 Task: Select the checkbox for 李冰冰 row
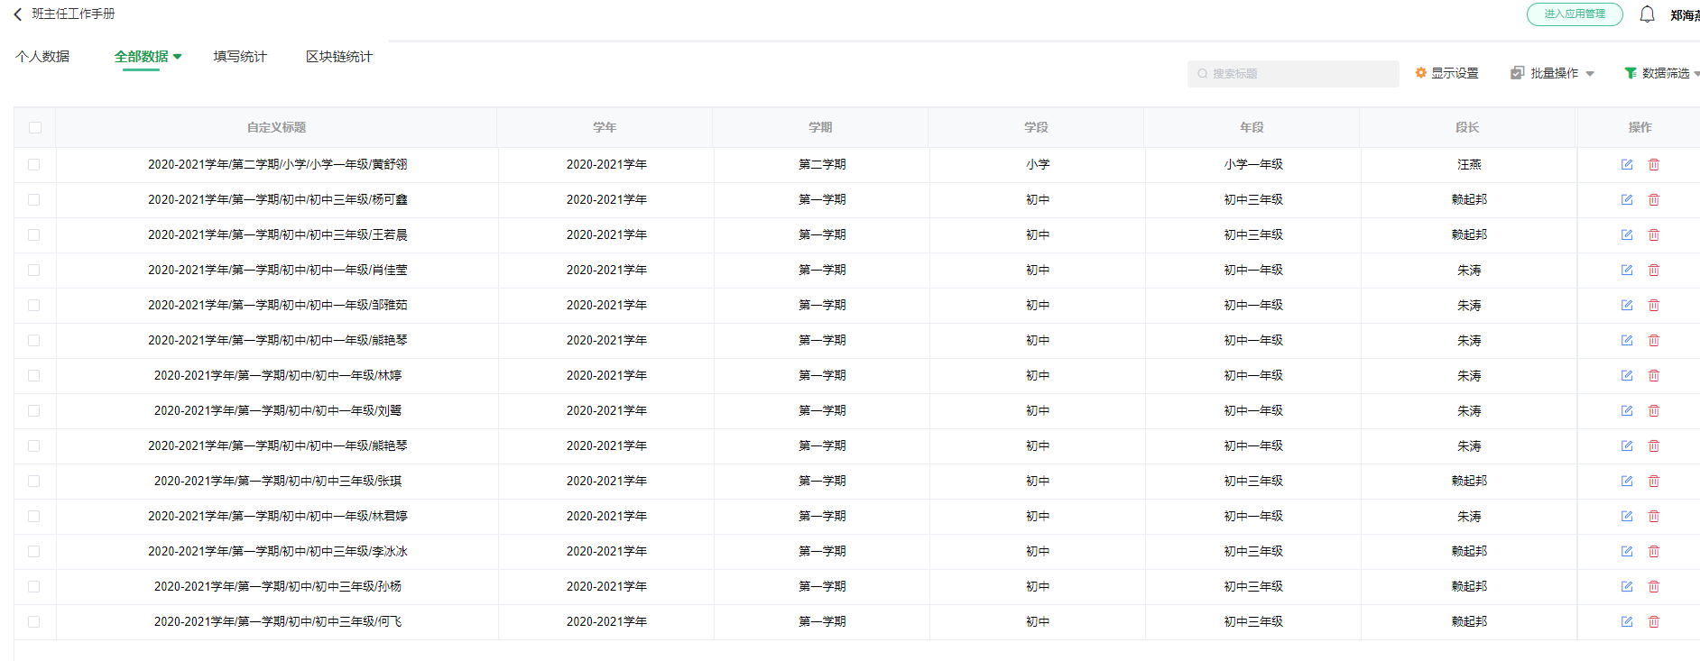point(34,551)
